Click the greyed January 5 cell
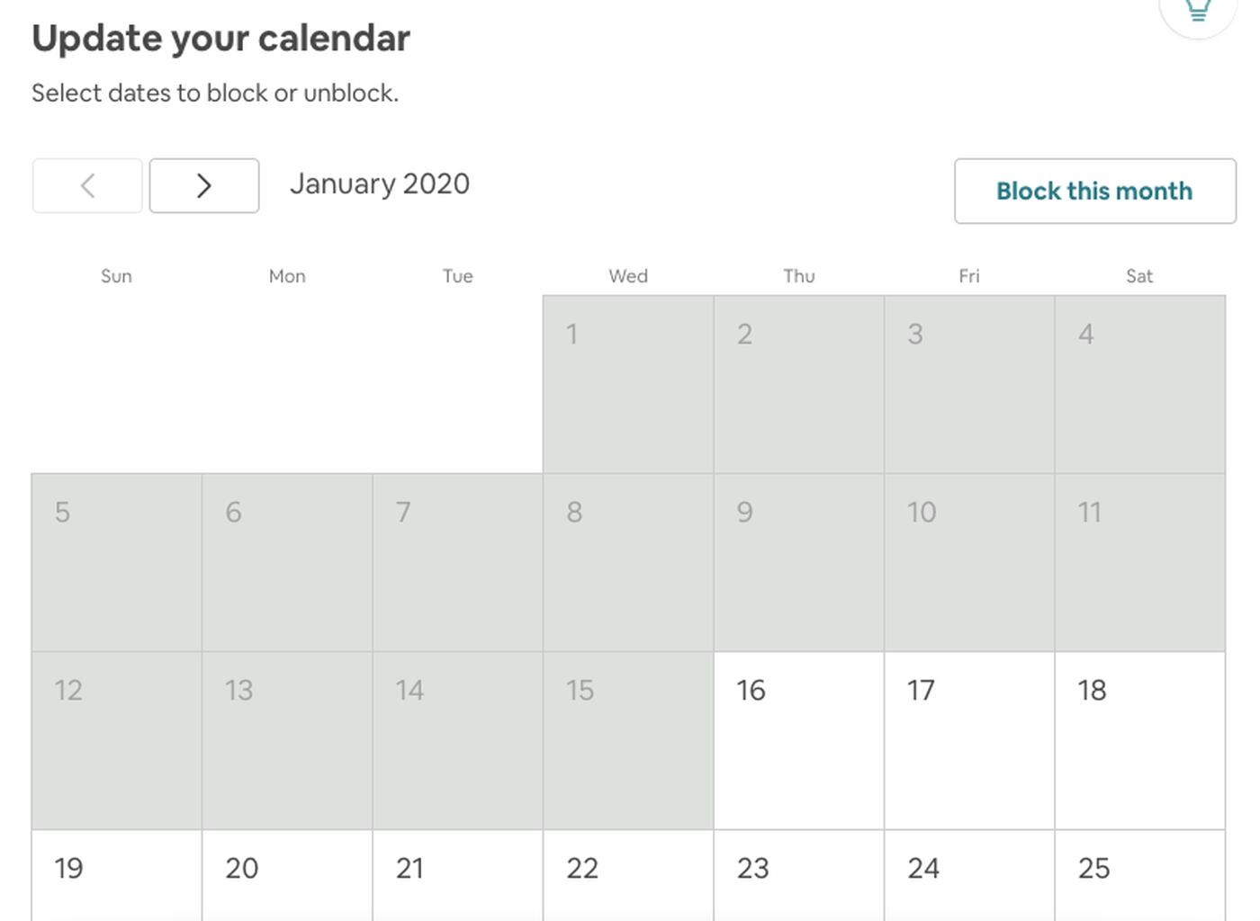Screen dimensions: 1260x921 [116, 562]
